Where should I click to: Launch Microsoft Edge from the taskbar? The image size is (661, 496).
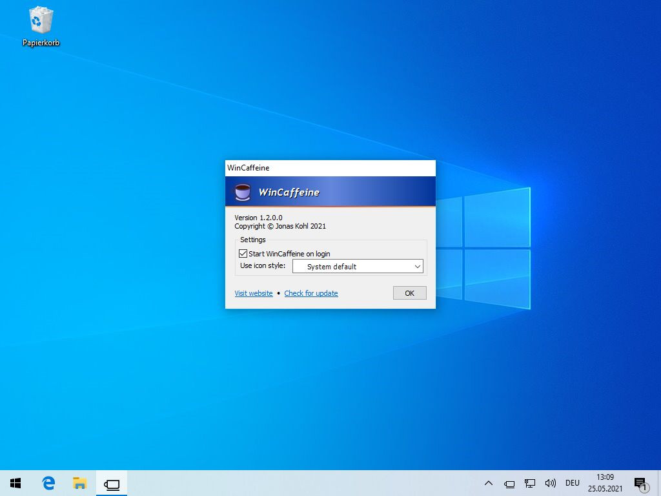point(48,483)
